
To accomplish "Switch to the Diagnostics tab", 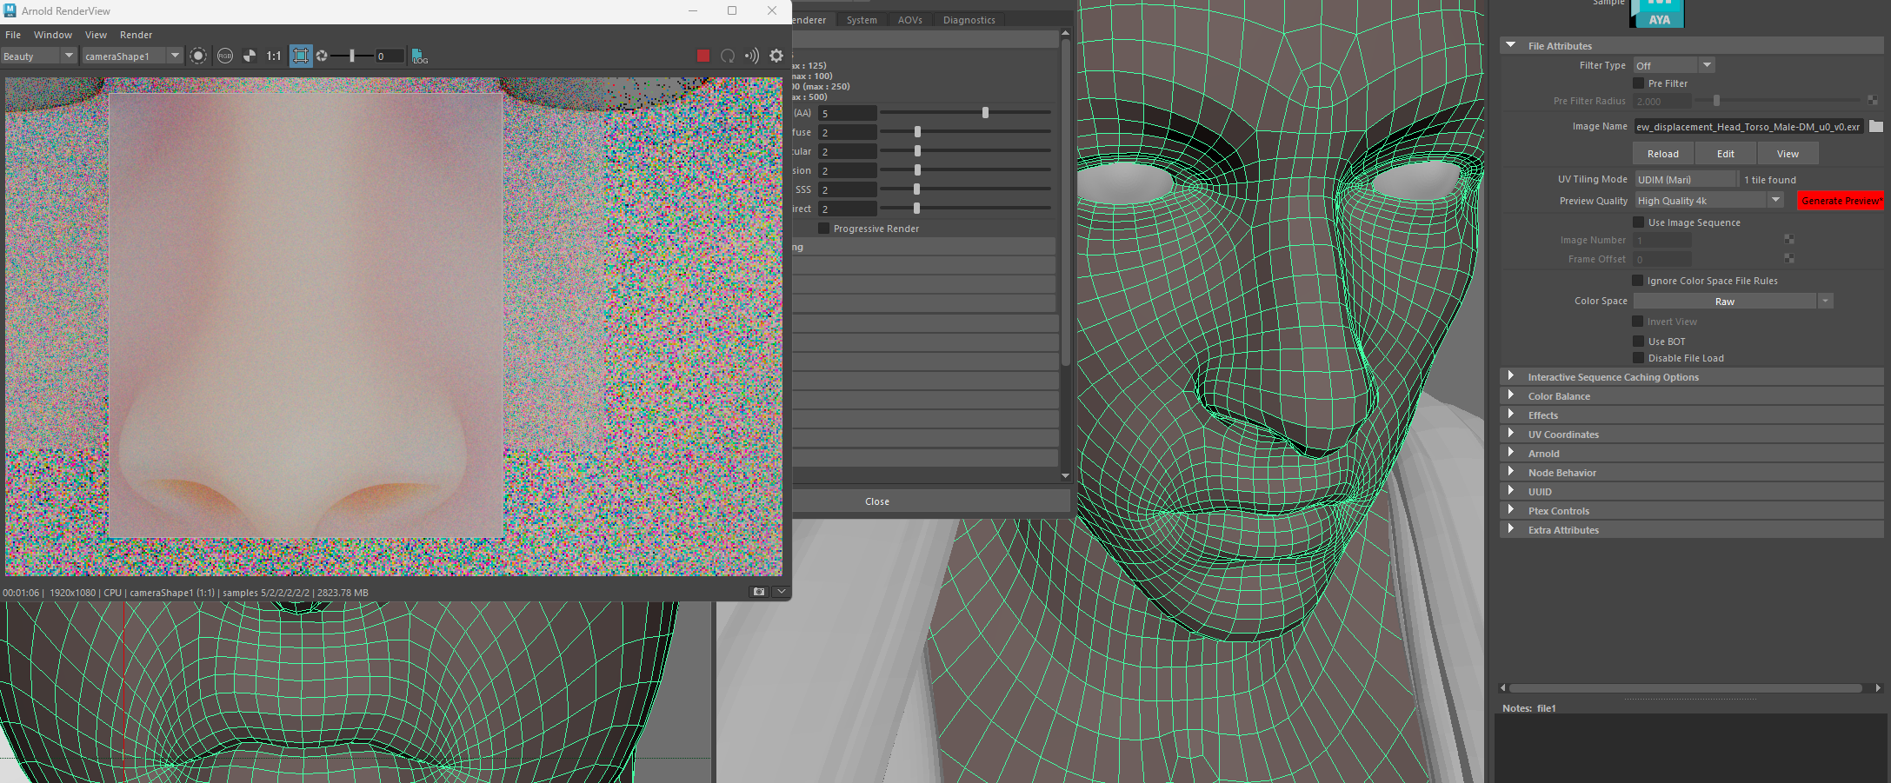I will [x=969, y=20].
